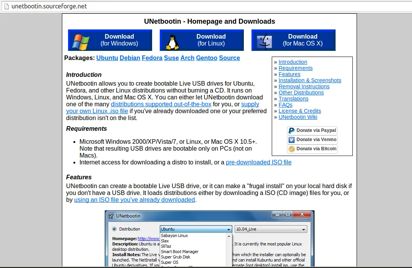412x268 pixels.
Task: Open Translations sidebar link
Action: pos(294,99)
